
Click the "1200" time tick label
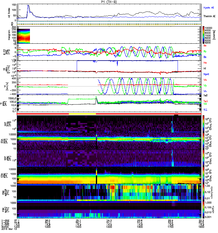click(17, 227)
